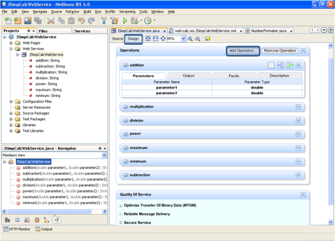Viewport: 335px width, 241px height.
Task: Open the zoom percentage dropdown
Action: tap(183, 39)
